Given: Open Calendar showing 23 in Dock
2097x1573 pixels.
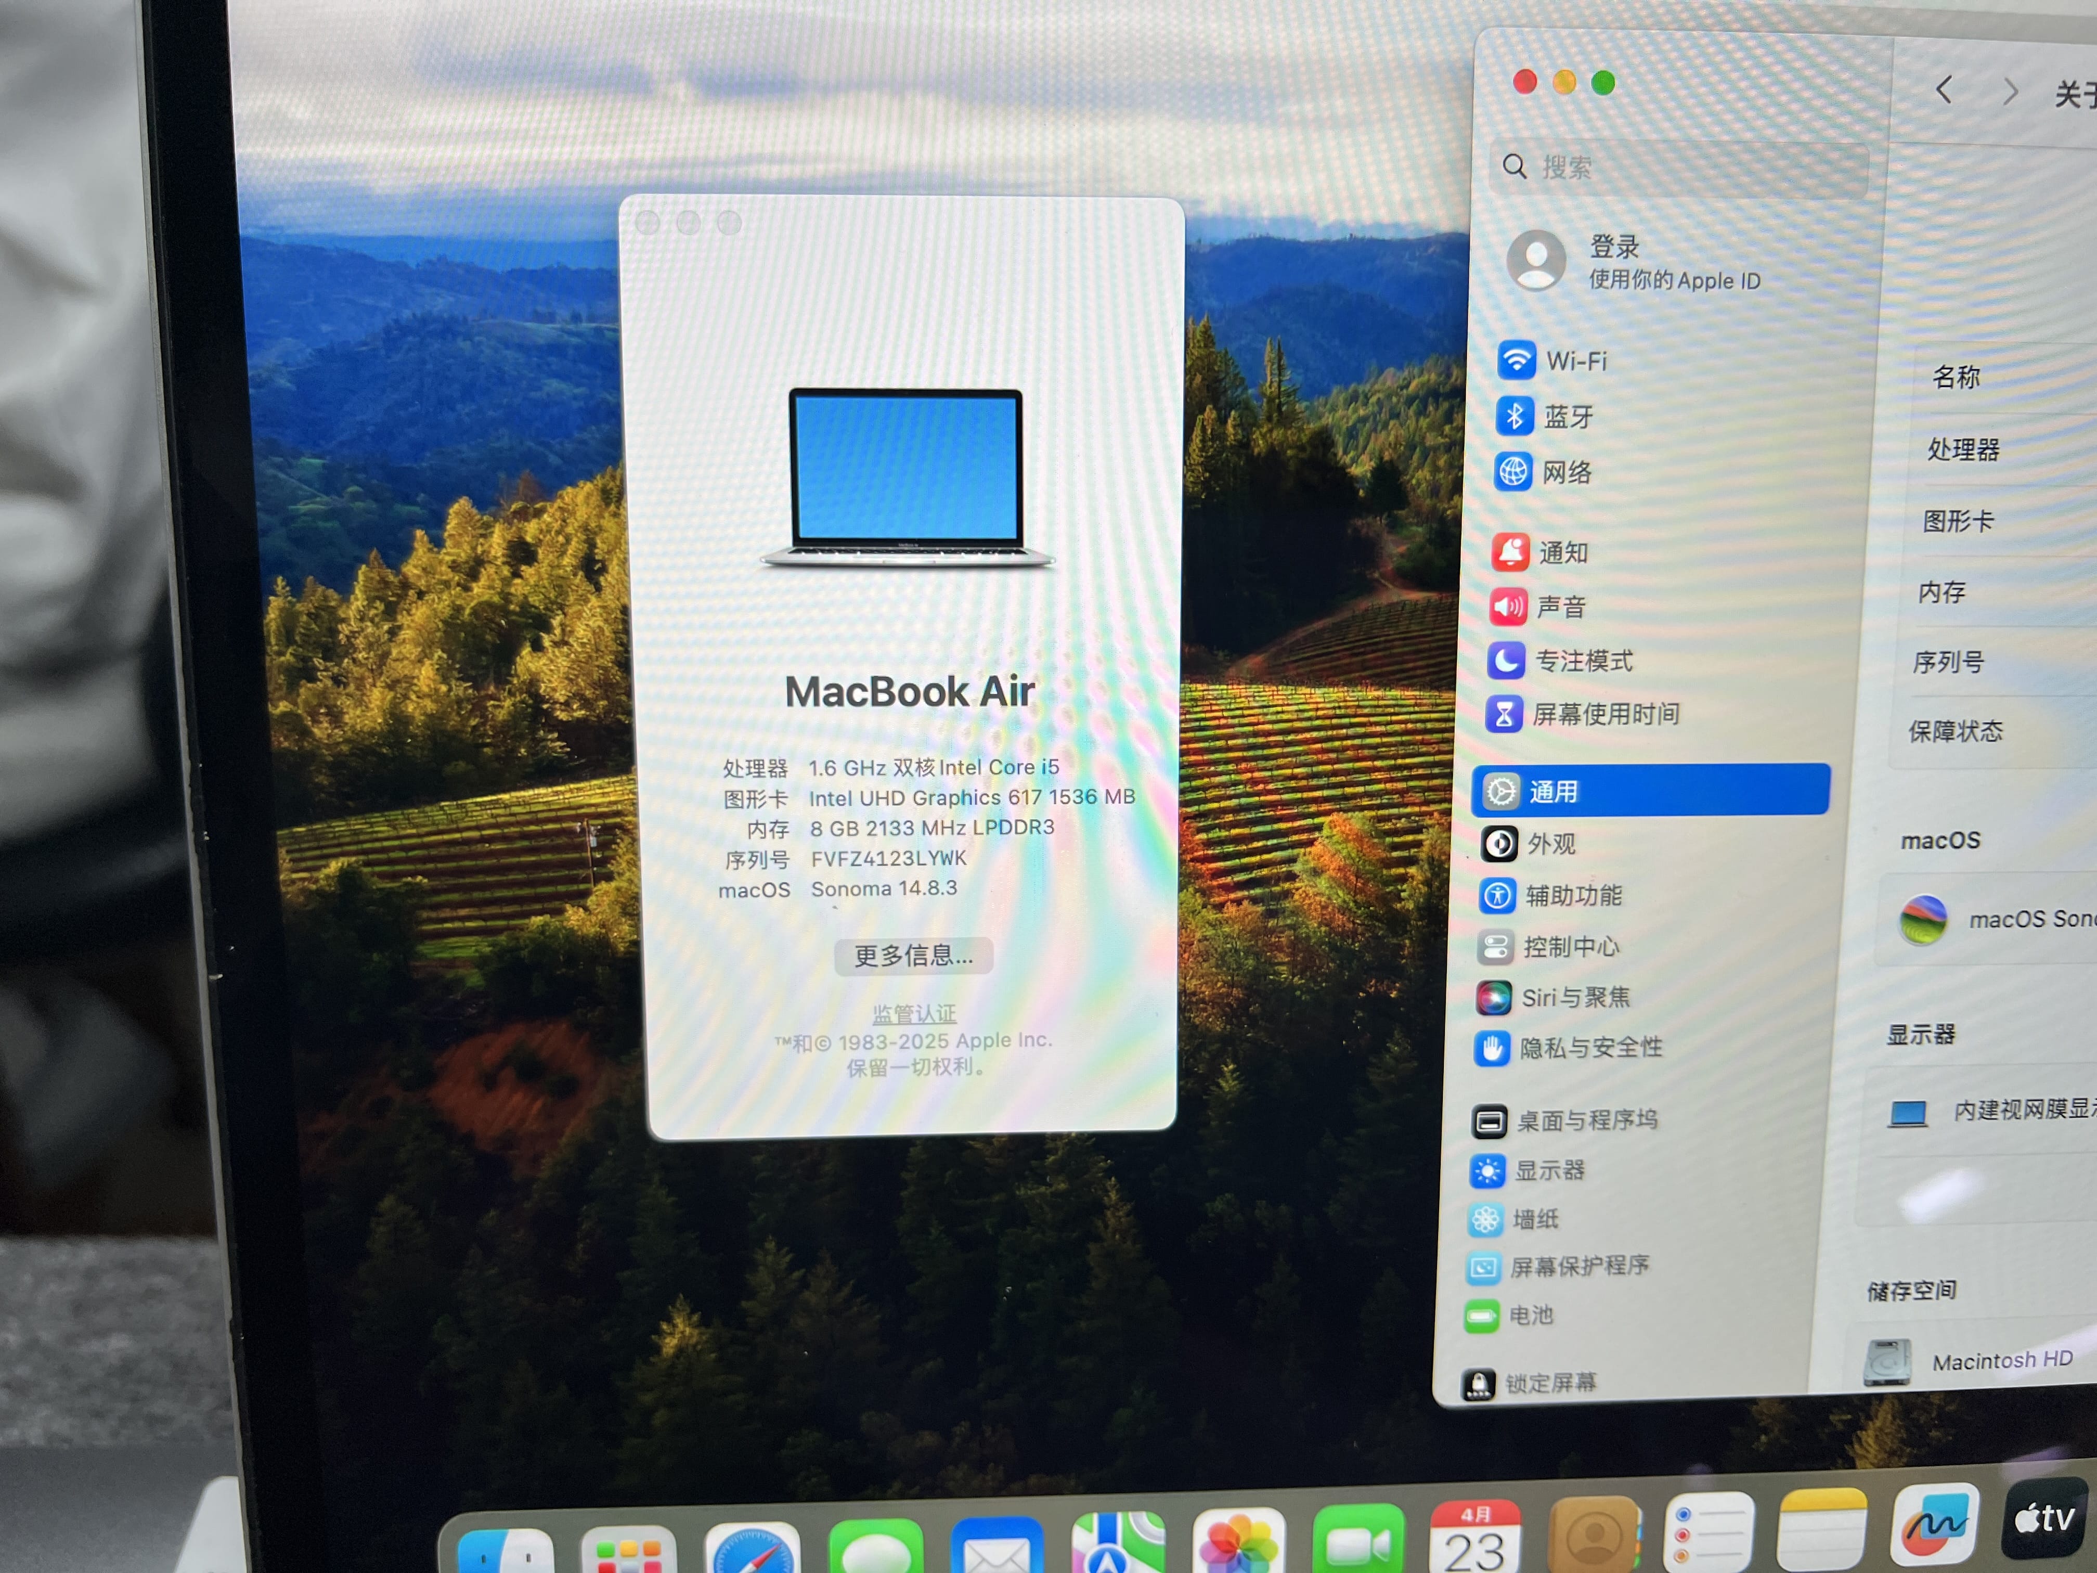Looking at the screenshot, I should (x=1476, y=1537).
